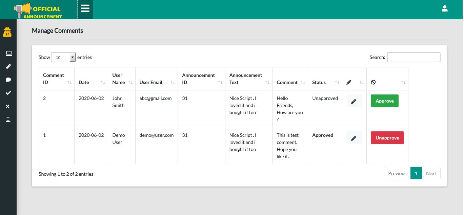Open the align-center lines icon in sidebar
464x215 pixels.
tap(8, 120)
